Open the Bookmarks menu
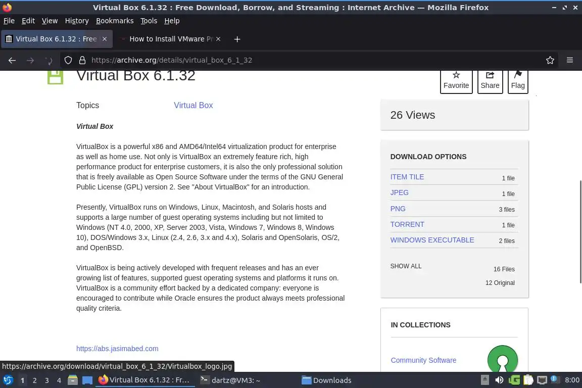 (115, 21)
